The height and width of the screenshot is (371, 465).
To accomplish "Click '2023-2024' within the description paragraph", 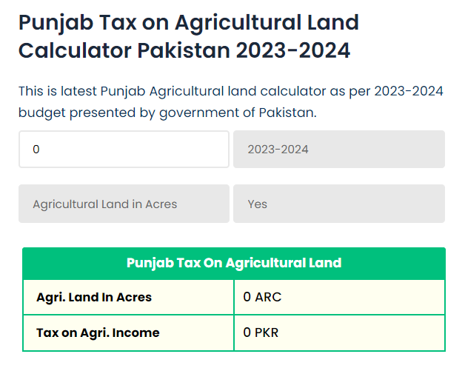I will coord(404,91).
